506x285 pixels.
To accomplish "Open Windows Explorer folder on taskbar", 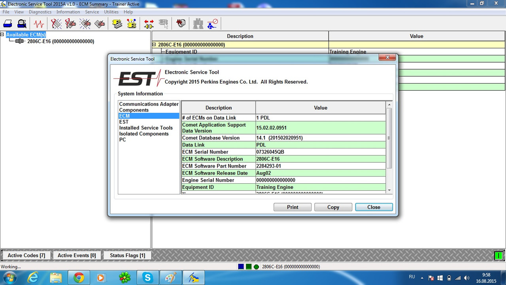I will [56, 278].
